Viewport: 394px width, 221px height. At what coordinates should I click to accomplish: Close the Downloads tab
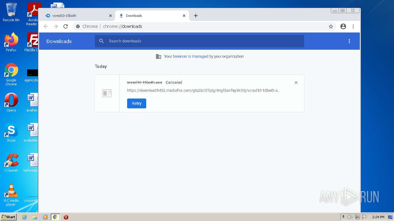tap(184, 16)
